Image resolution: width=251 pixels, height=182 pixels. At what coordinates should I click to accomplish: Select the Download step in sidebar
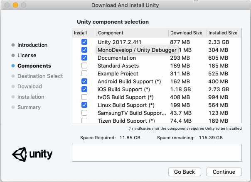tap(30, 87)
